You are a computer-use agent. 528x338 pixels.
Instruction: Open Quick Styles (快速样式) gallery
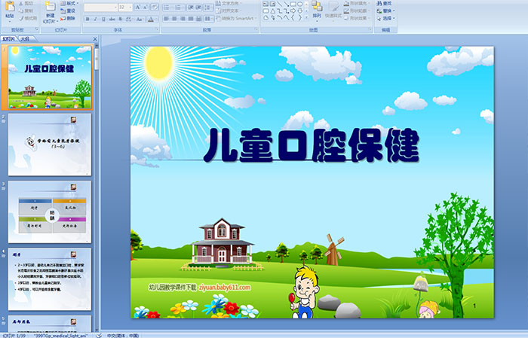(x=333, y=9)
